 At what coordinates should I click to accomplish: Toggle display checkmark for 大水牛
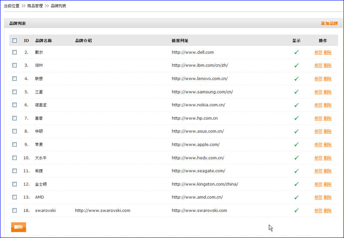click(296, 158)
